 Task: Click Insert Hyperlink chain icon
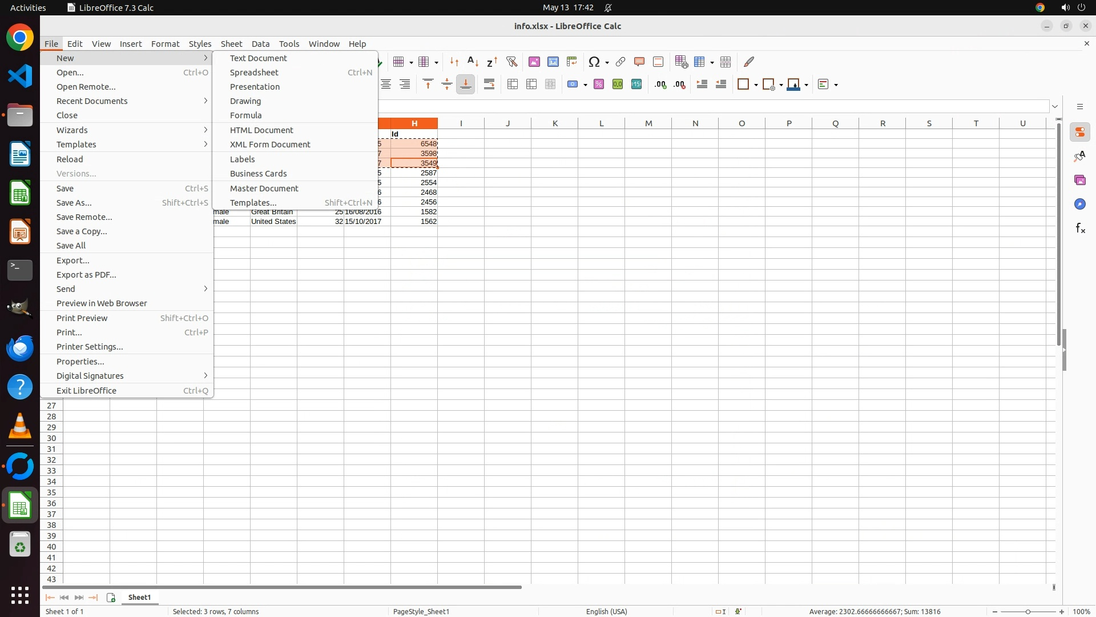coord(620,62)
